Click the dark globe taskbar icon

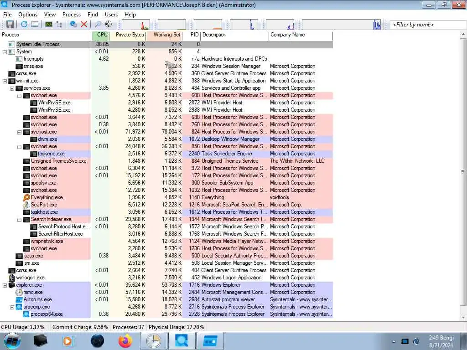[98, 341]
